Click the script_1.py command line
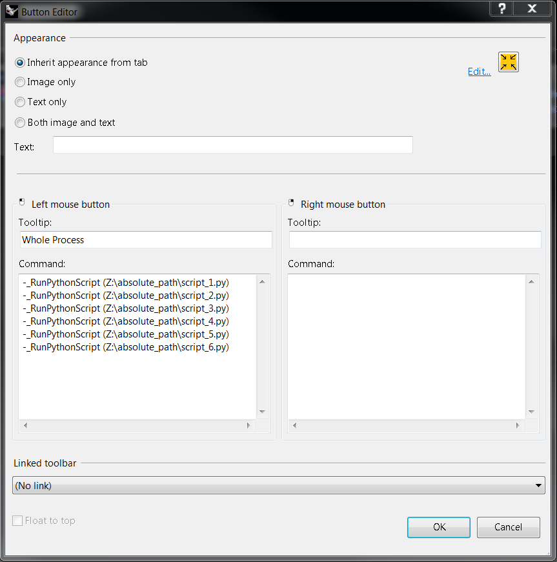This screenshot has width=557, height=562. point(126,283)
